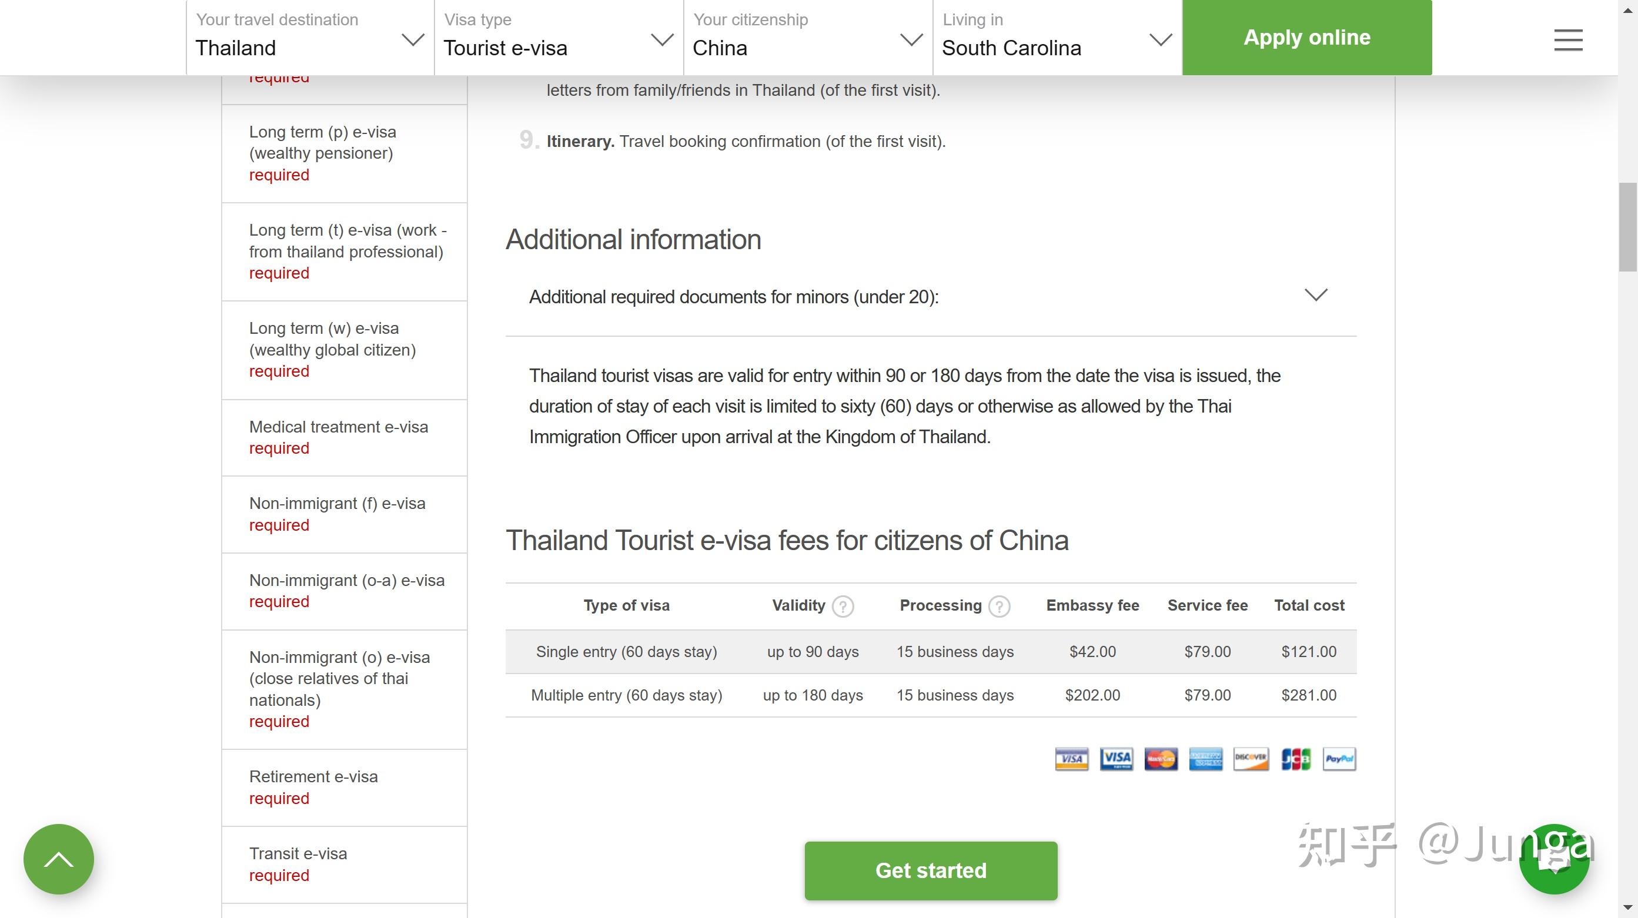Click the Mastercard payment icon
This screenshot has height=918, width=1638.
tap(1161, 758)
